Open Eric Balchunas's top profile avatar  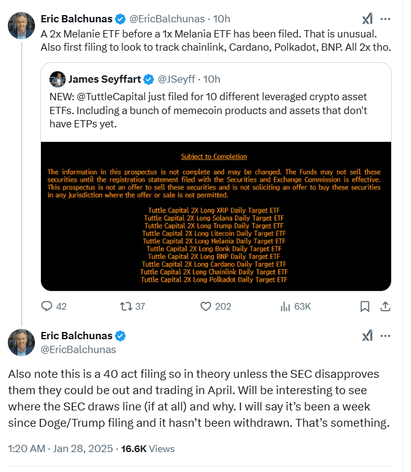click(20, 25)
